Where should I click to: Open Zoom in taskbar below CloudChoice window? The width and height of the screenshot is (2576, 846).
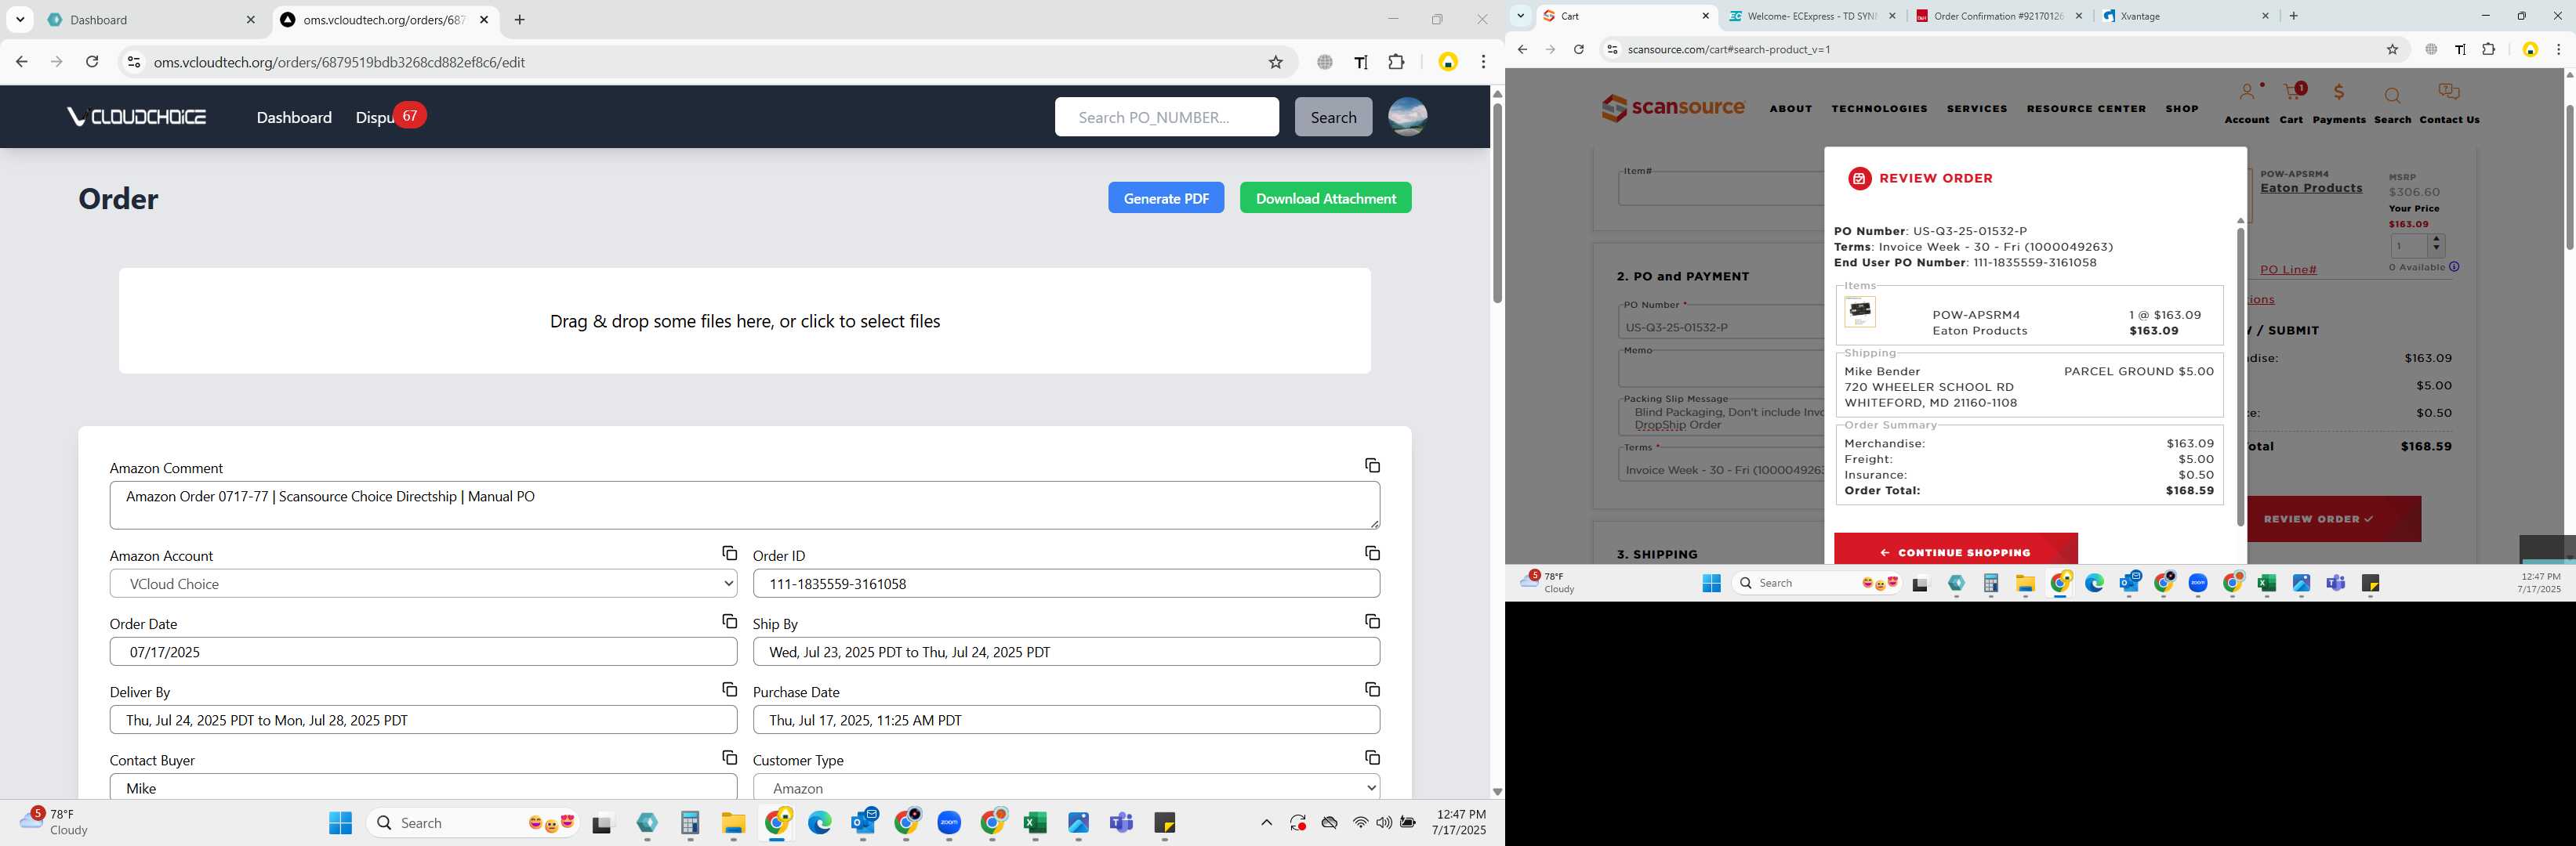[949, 823]
